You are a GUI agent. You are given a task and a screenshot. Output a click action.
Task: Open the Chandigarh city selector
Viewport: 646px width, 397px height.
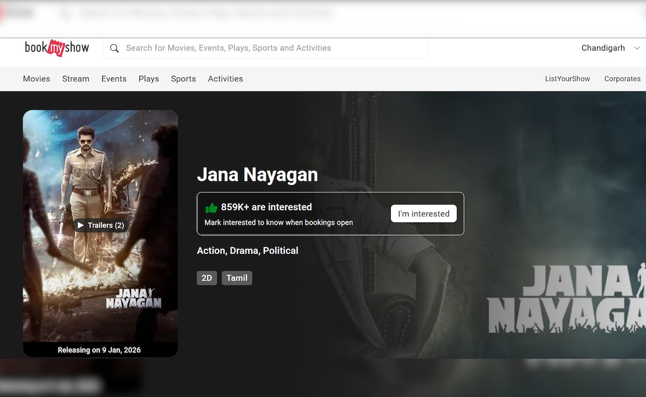pos(603,48)
